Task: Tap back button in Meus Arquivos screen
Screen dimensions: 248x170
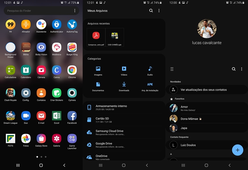Action: (147, 165)
